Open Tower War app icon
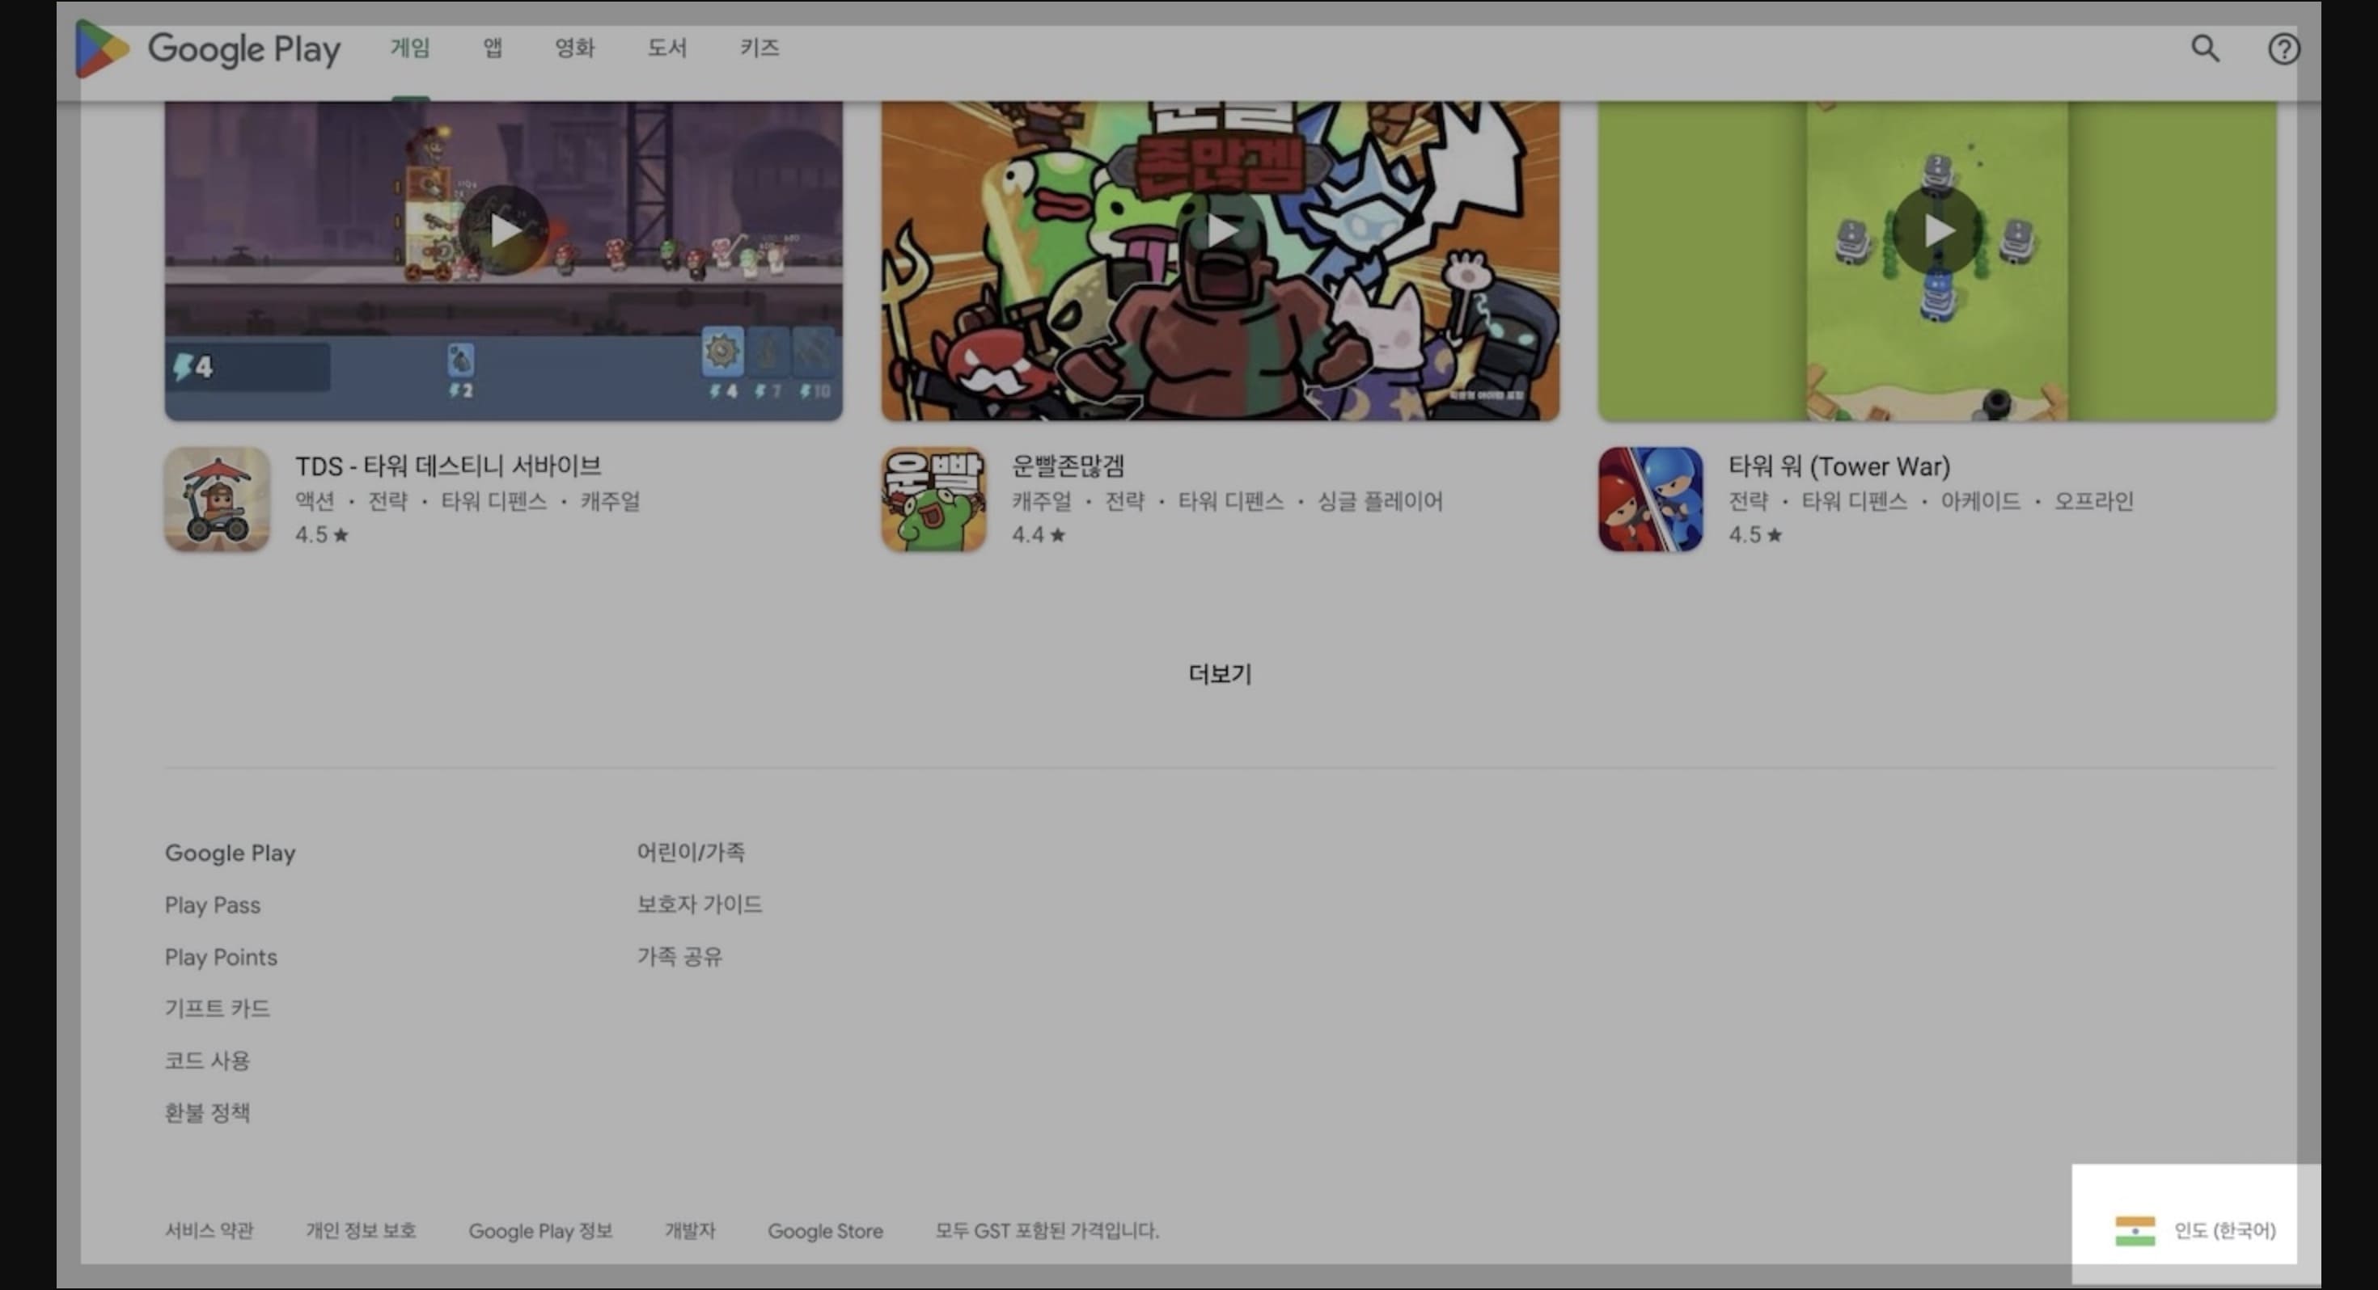This screenshot has height=1290, width=2378. pyautogui.click(x=1650, y=500)
